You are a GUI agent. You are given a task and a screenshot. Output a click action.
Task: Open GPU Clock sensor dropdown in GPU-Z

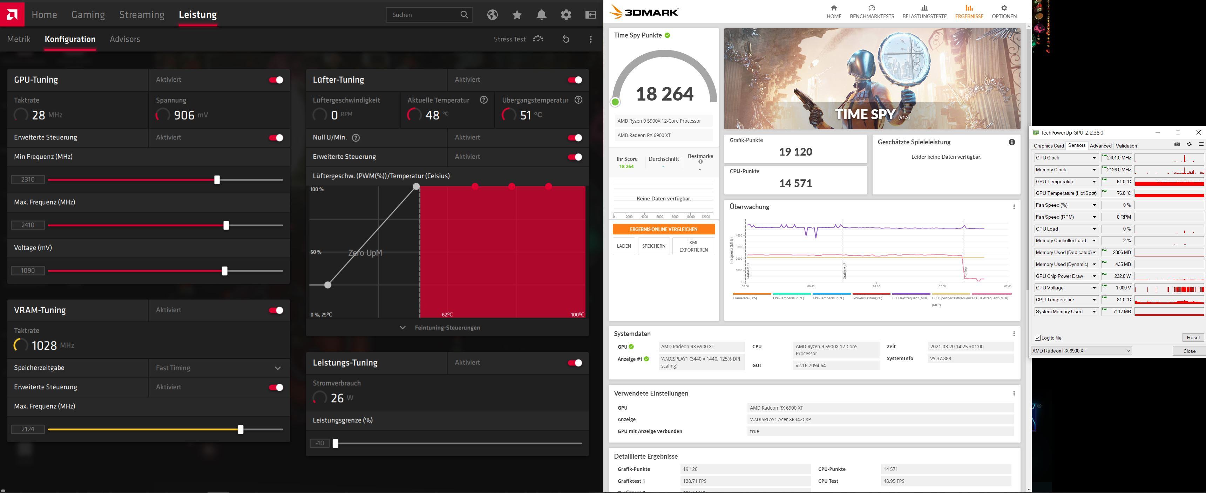point(1095,158)
